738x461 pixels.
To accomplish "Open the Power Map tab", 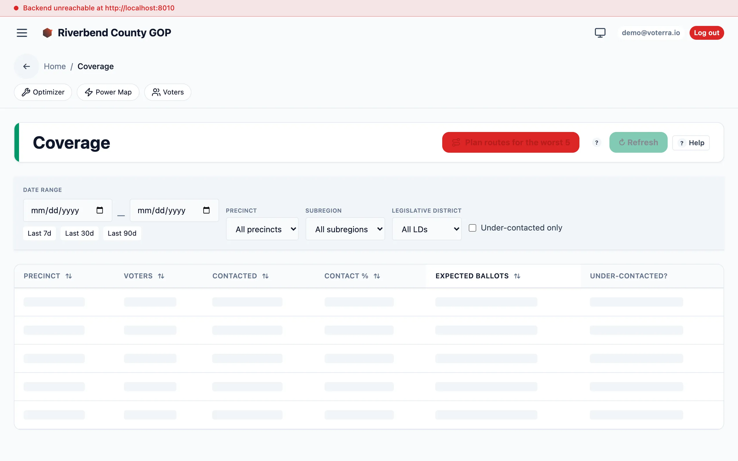I will [x=108, y=92].
